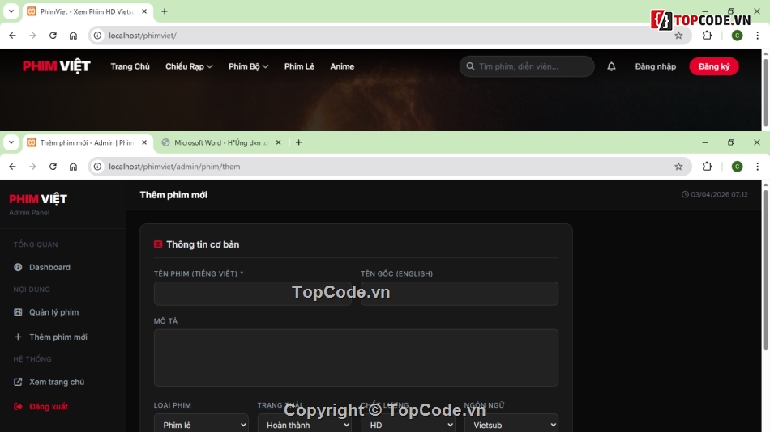
Task: Click the Đăng nhập link
Action: coord(655,66)
